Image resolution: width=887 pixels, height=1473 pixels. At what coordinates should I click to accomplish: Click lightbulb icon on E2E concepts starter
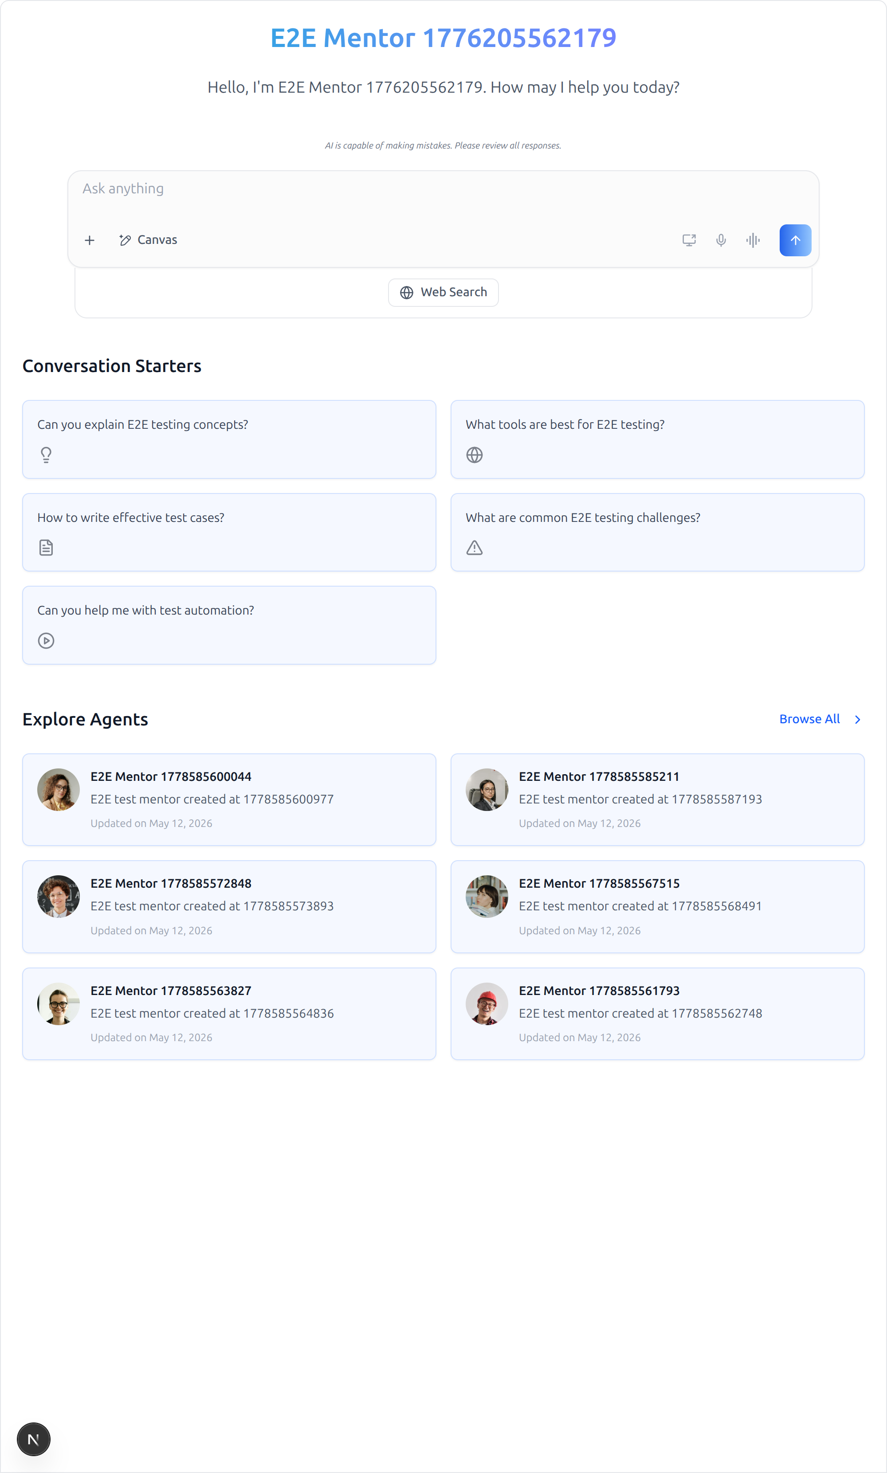point(46,455)
